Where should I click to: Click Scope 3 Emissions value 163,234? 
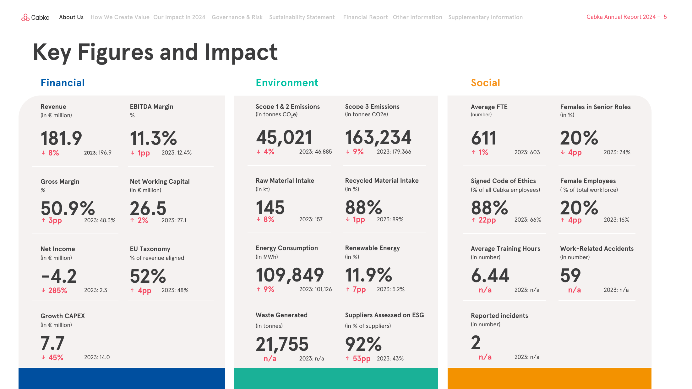(378, 137)
